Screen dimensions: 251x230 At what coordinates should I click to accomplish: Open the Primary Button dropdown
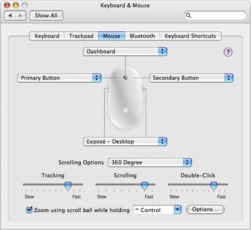tap(59, 78)
